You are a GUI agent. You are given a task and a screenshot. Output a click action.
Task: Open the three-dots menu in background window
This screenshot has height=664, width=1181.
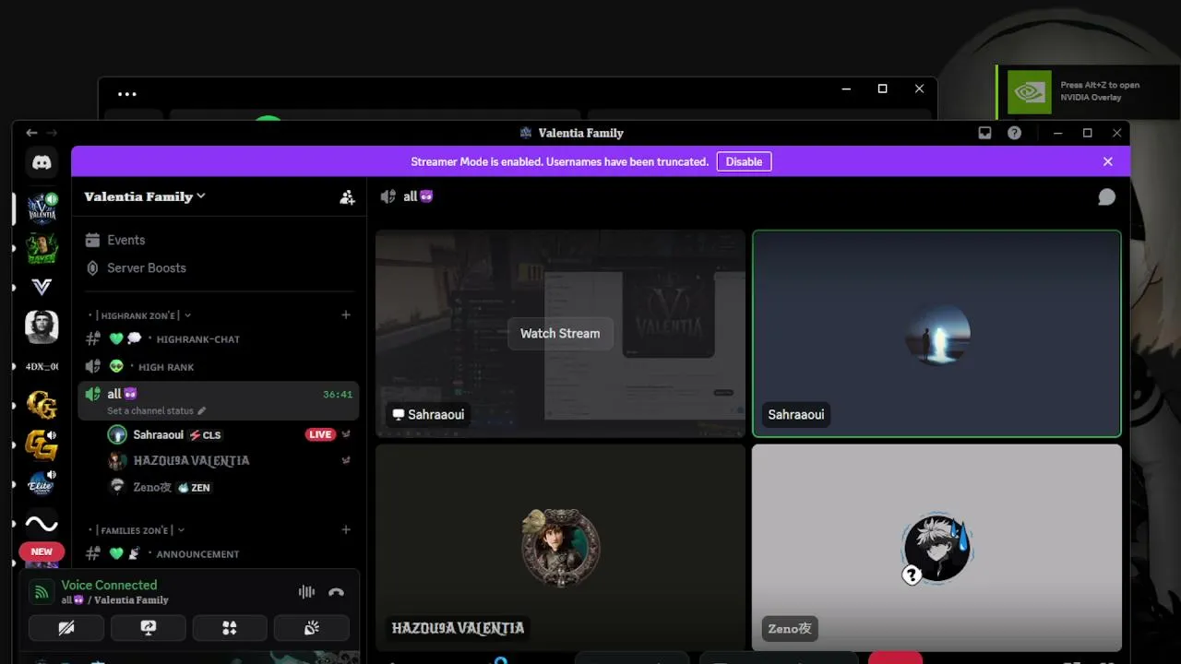127,93
